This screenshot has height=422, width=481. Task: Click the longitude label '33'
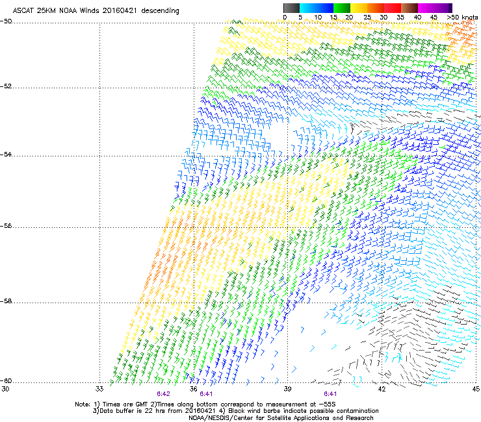coord(99,389)
